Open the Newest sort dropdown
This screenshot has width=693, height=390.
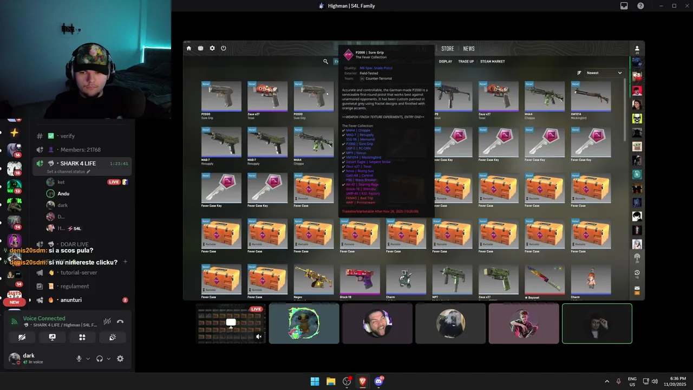pos(604,73)
